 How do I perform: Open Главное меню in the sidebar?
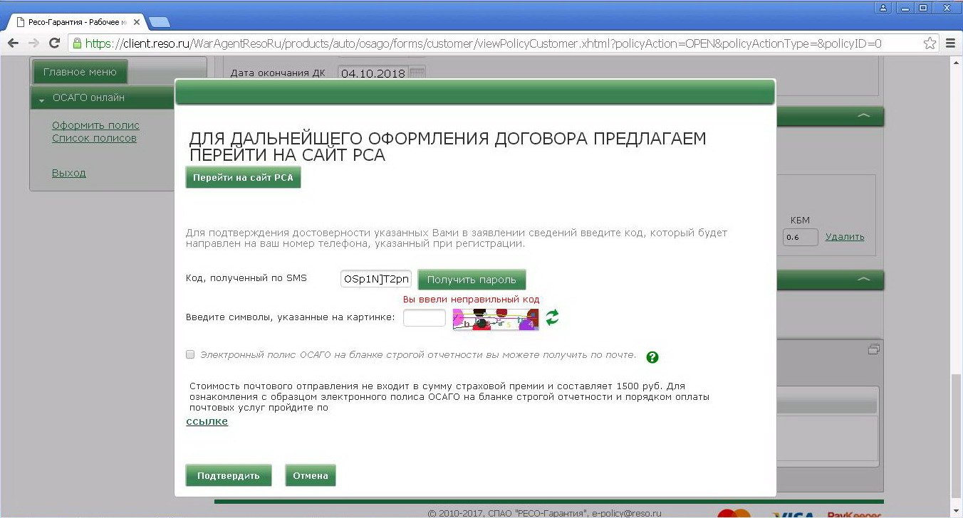(80, 72)
